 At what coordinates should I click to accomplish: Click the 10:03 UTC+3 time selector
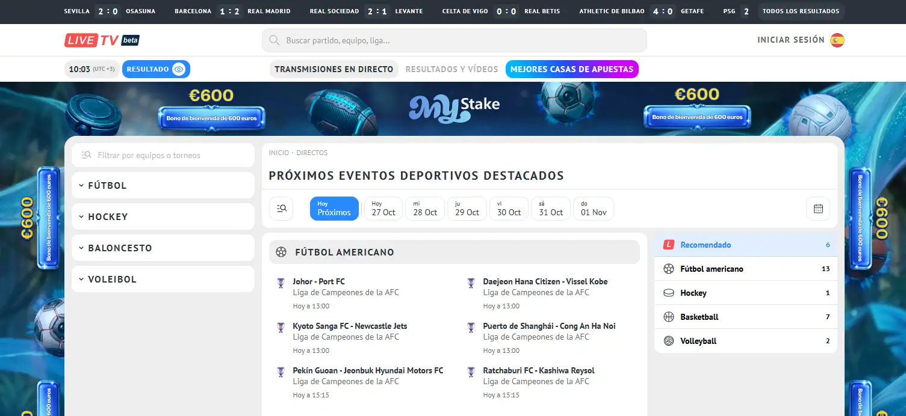(92, 69)
